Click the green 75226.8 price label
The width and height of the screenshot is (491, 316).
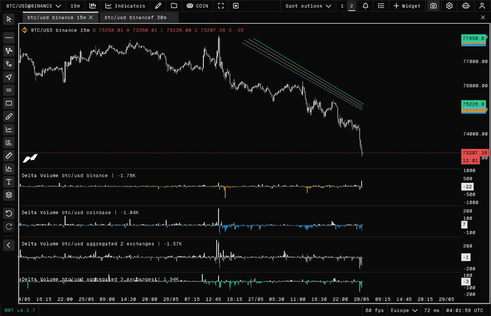point(473,104)
